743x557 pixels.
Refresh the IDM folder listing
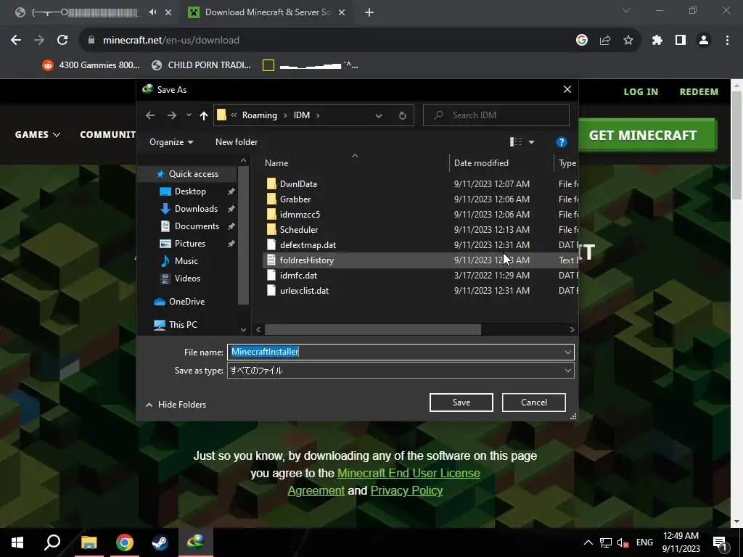pos(402,115)
